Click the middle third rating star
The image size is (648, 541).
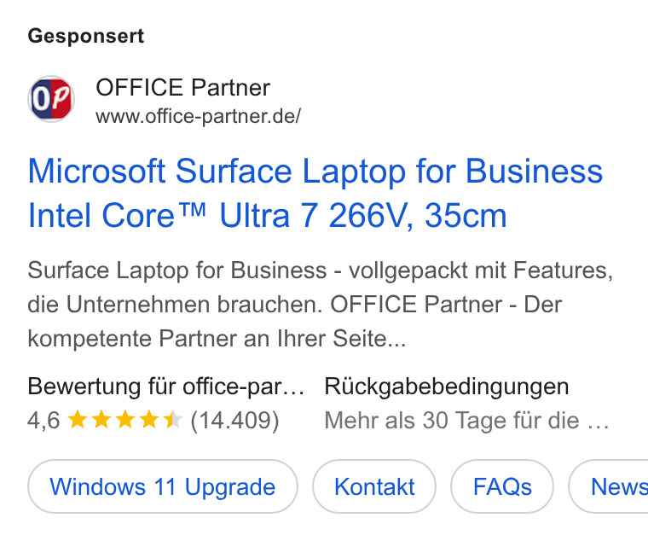(124, 419)
